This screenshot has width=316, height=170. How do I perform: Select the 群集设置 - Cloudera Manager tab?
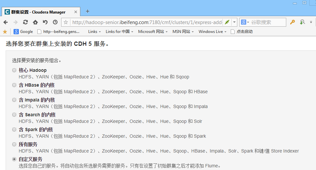click(x=41, y=12)
